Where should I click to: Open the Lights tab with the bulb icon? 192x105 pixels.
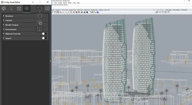pos(11,8)
